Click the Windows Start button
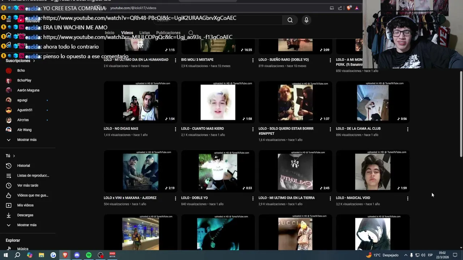Viewport: 463px width, 260px height. 5,255
